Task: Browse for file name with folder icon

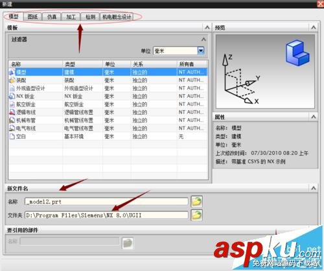Action: 196,202
